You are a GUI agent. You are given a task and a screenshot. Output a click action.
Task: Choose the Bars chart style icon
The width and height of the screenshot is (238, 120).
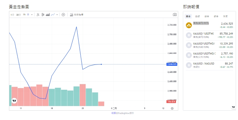tap(38, 15)
